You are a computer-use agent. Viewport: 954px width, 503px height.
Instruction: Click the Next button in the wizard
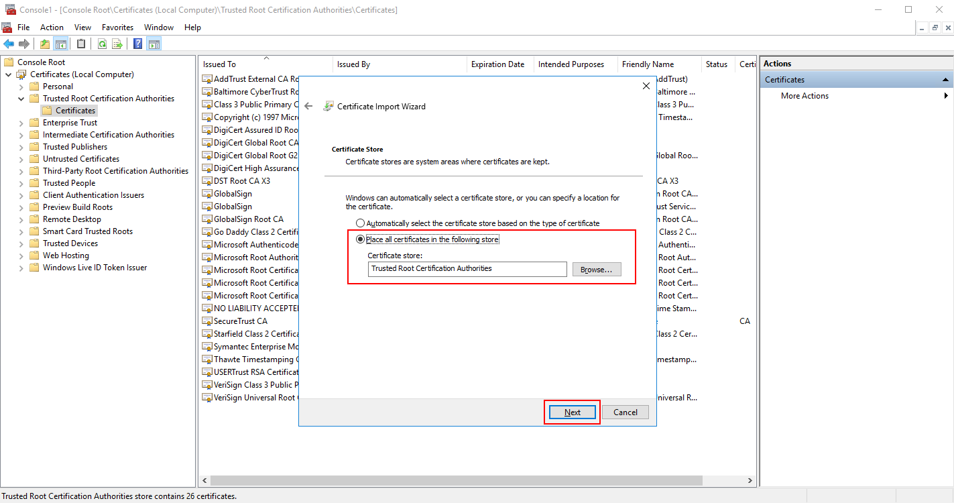click(x=572, y=411)
